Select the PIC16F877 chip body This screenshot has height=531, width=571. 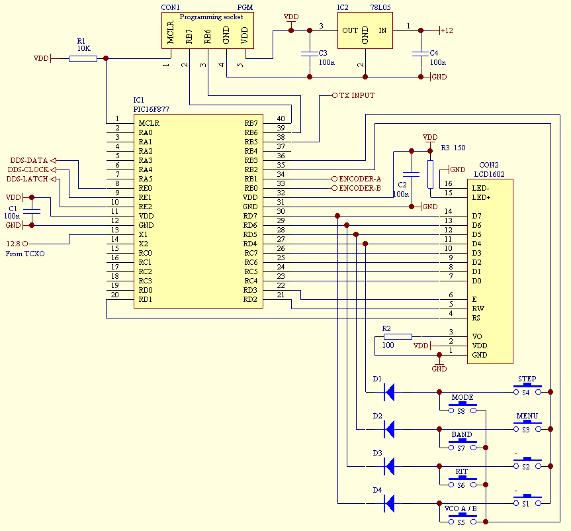(197, 211)
